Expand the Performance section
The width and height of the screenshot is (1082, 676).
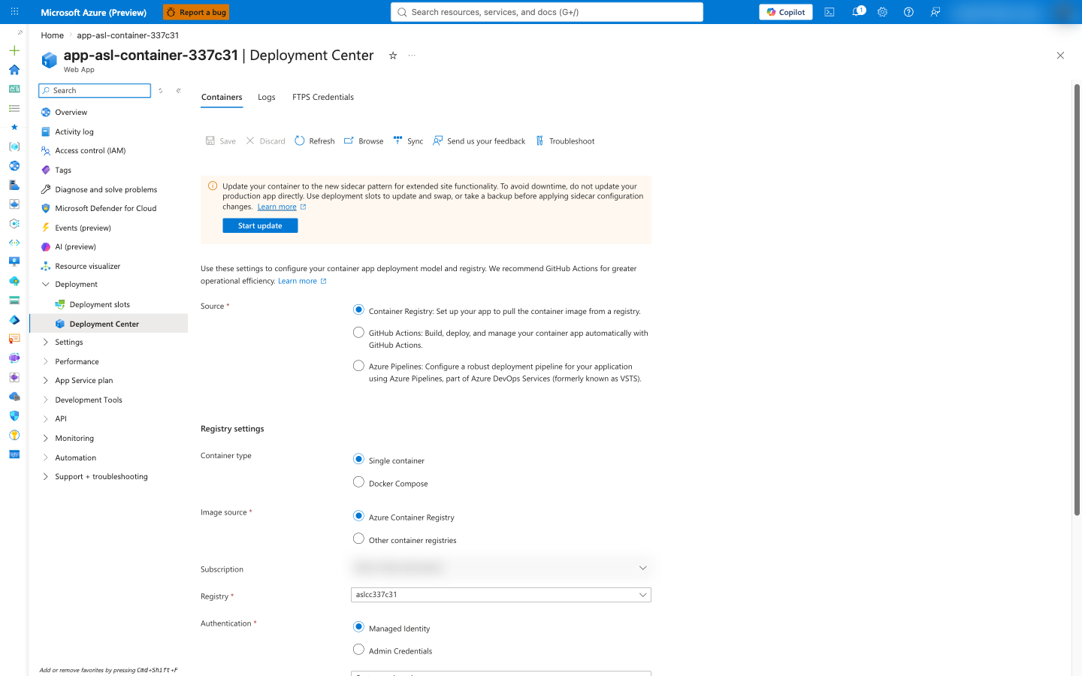tap(46, 361)
